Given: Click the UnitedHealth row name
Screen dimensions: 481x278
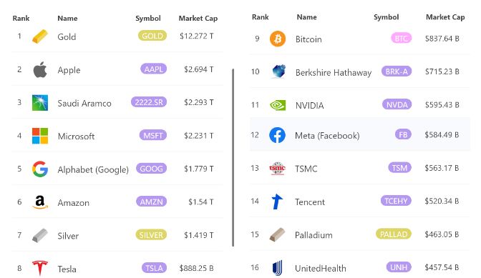Looking at the screenshot, I should (321, 268).
